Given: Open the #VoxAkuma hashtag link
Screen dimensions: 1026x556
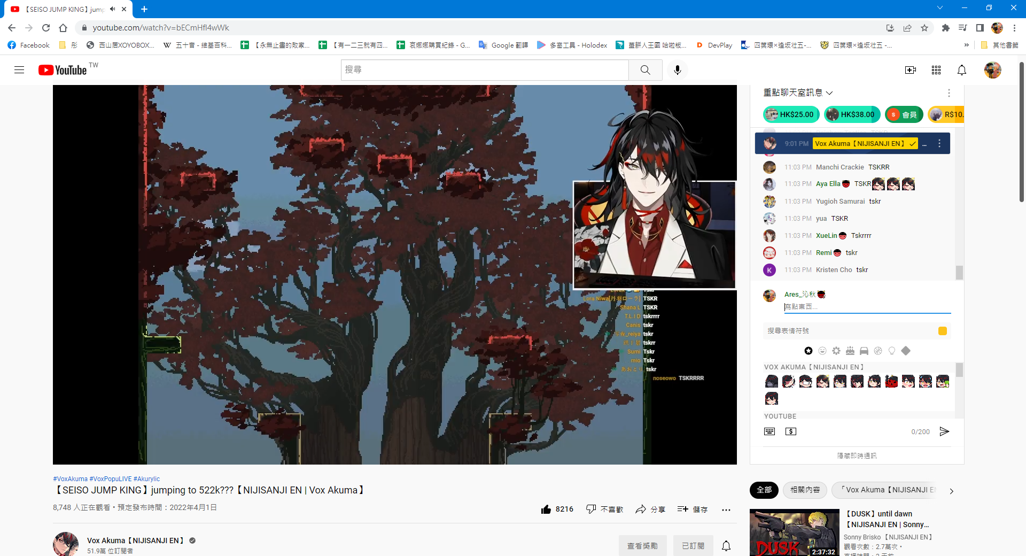Looking at the screenshot, I should point(70,479).
